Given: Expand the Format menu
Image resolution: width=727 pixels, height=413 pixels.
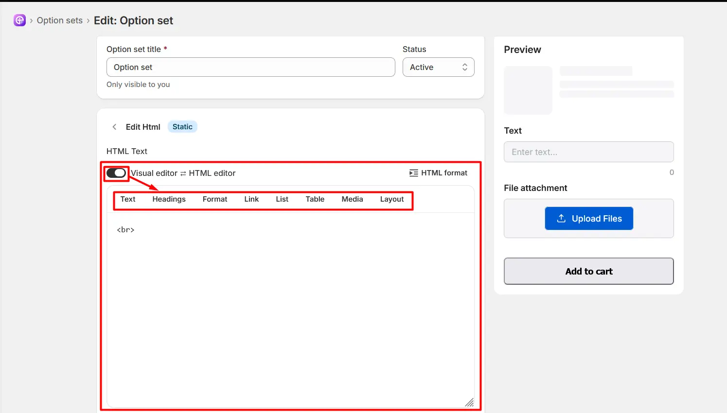Looking at the screenshot, I should 215,199.
